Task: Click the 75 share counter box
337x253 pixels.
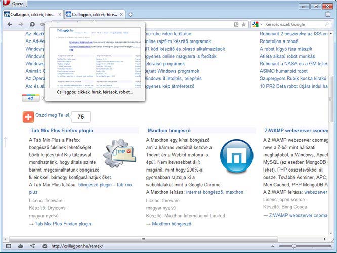Action: [x=81, y=117]
